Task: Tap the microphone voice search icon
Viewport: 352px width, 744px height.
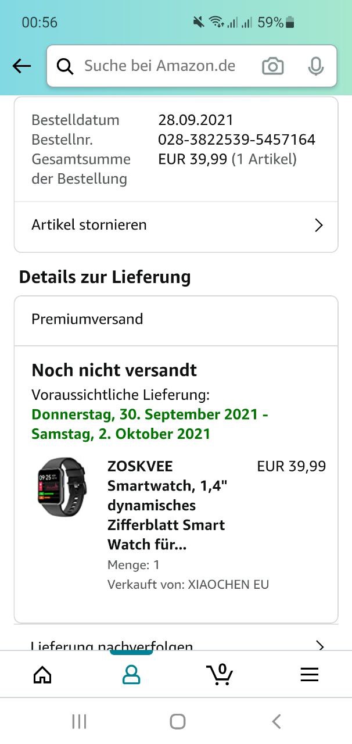Action: (x=315, y=66)
